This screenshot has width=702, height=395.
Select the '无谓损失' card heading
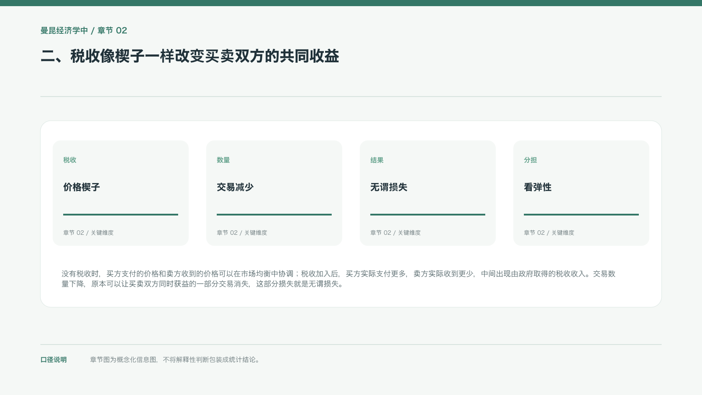(x=389, y=187)
